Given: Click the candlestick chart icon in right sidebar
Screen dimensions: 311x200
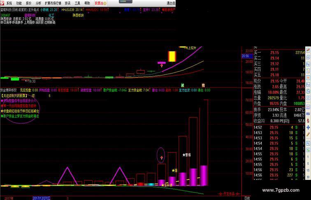Looking at the screenshot, I should click(x=308, y=50).
